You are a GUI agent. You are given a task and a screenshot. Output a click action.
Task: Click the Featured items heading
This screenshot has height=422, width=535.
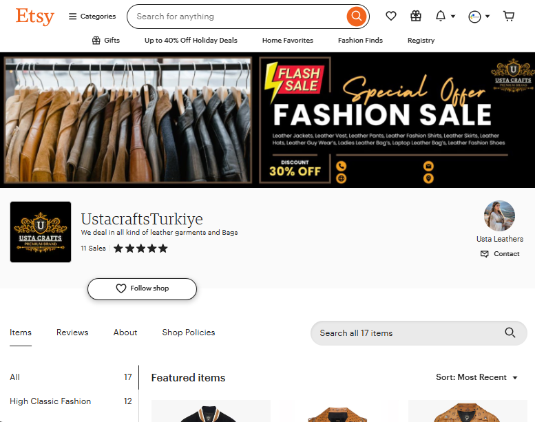click(x=189, y=378)
